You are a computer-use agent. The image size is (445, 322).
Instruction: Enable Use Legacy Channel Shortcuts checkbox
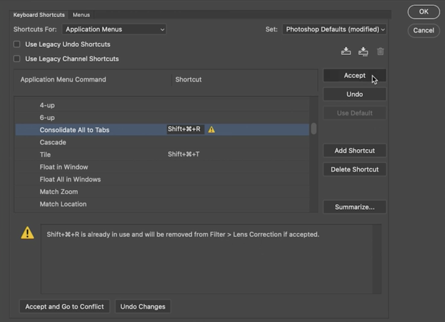tap(17, 59)
